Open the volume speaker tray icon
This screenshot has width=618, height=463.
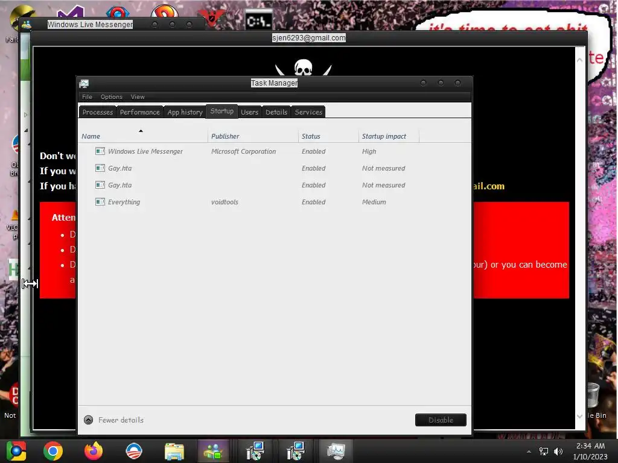click(x=558, y=451)
